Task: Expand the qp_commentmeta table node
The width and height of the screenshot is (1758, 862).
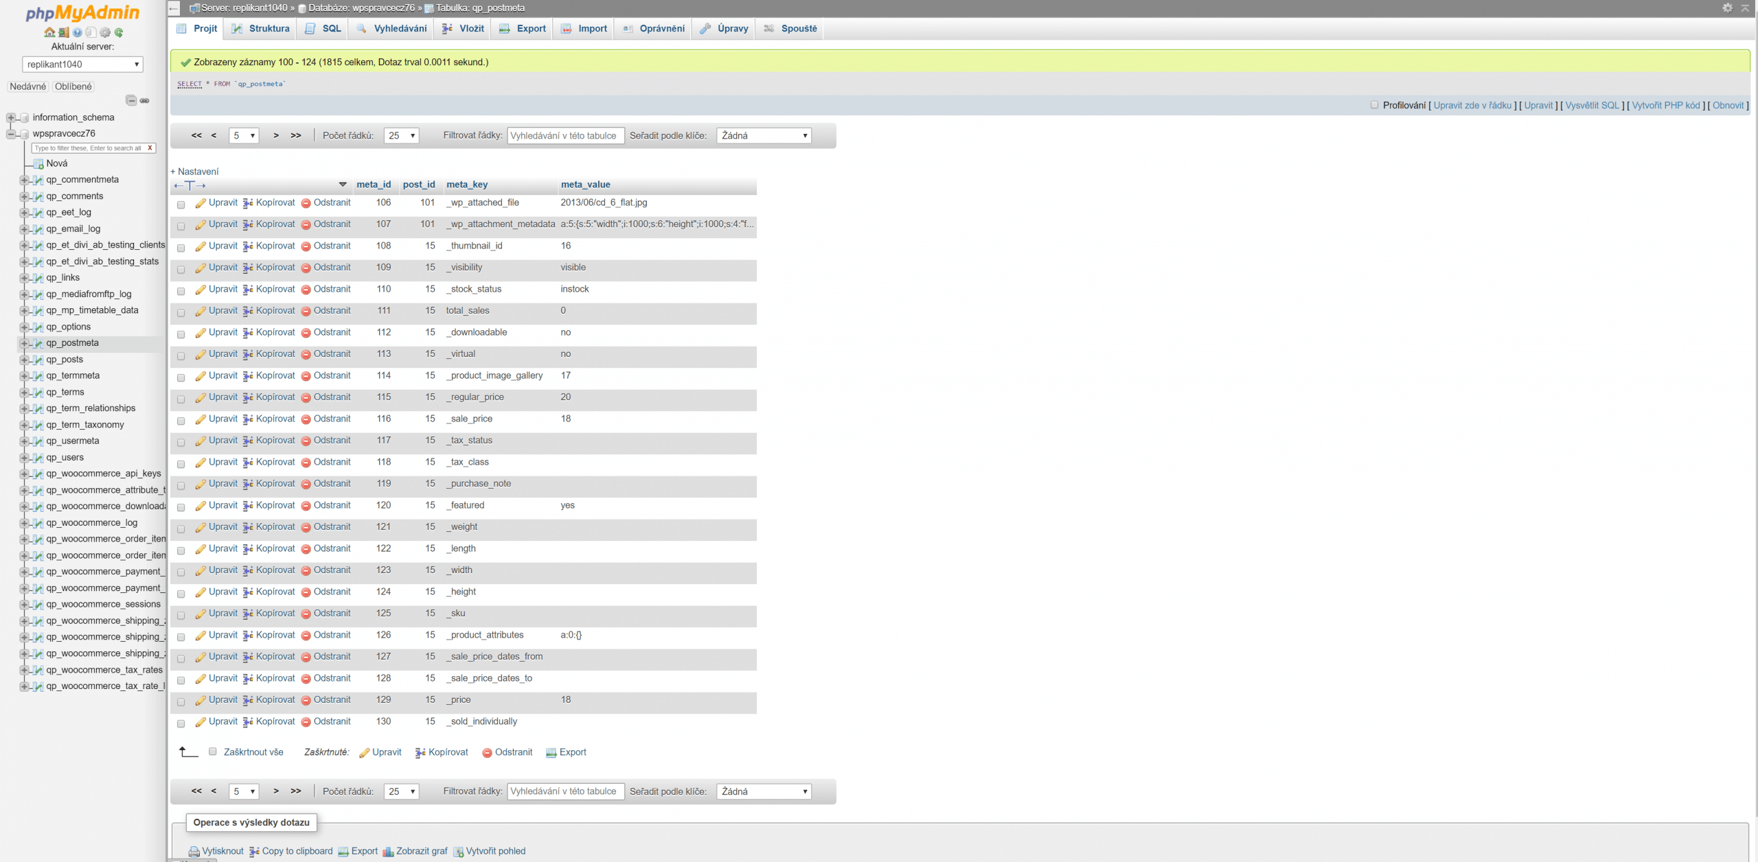Action: [24, 180]
